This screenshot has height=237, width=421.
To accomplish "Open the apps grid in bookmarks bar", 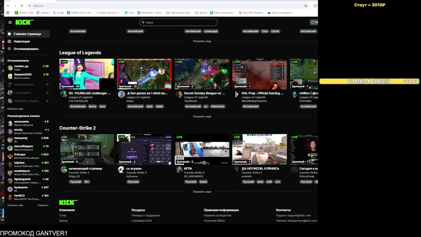I will [8, 13].
